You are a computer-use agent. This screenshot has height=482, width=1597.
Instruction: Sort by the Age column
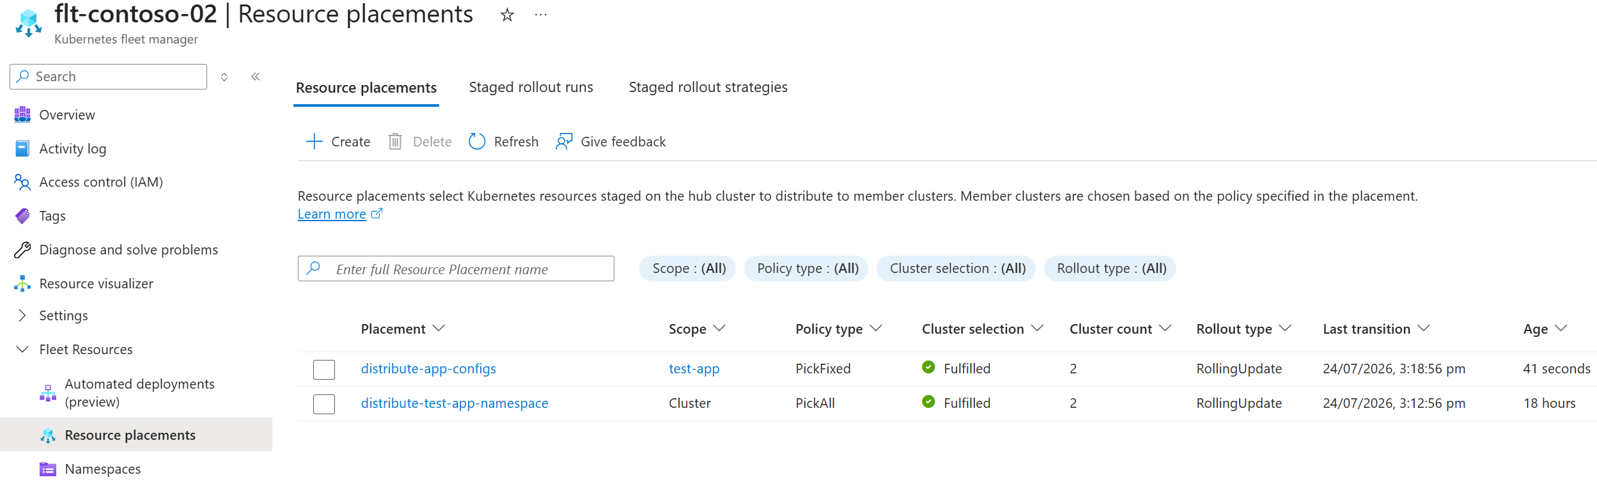point(1545,329)
